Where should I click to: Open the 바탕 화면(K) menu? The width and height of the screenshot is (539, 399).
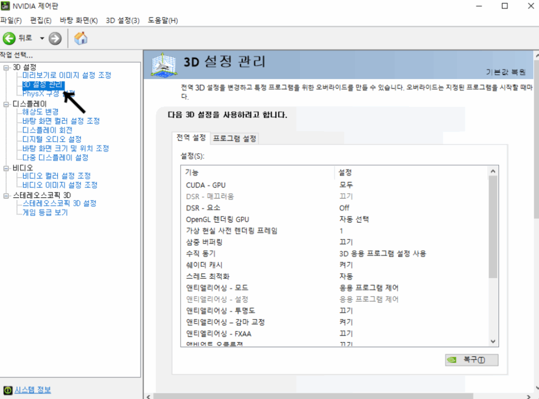[x=79, y=21]
